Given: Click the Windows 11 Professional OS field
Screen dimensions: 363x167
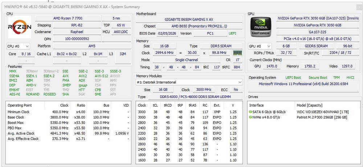Looking at the screenshot, I should [303, 84].
